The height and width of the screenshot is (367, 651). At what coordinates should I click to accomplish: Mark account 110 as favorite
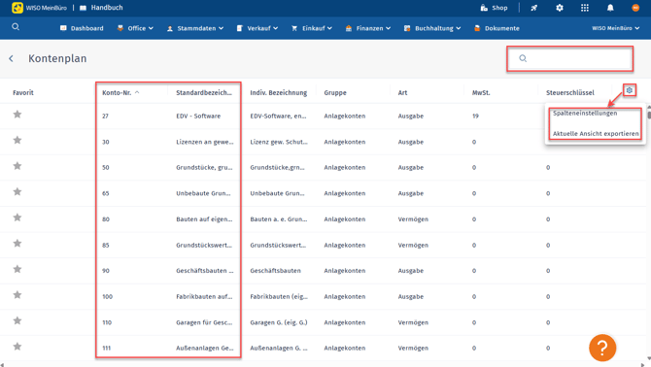point(17,320)
